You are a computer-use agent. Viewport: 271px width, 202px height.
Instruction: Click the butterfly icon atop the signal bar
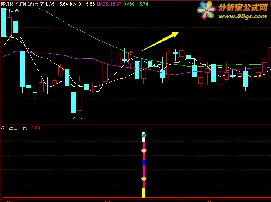click(x=143, y=135)
